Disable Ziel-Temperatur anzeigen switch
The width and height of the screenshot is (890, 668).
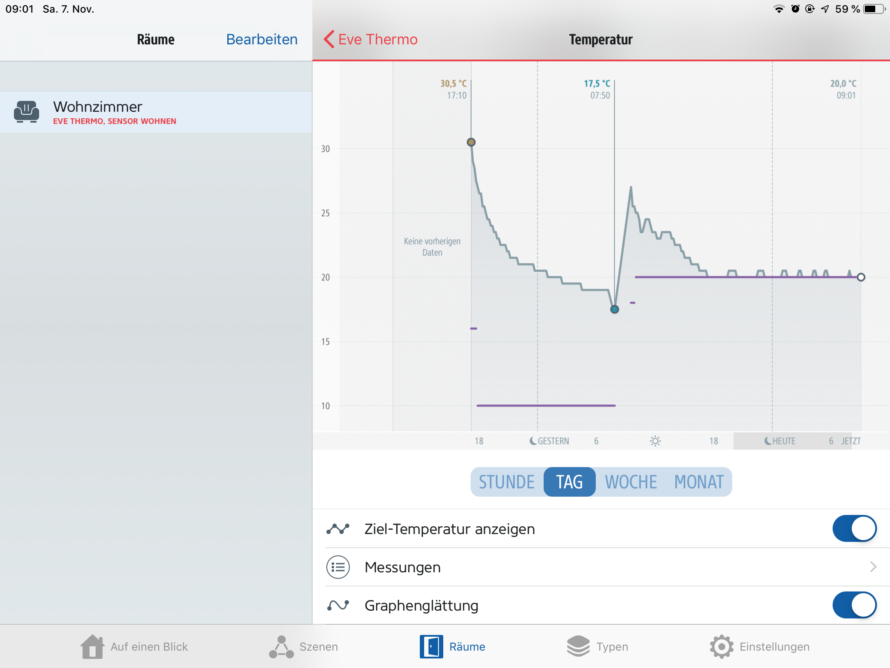[x=854, y=529]
